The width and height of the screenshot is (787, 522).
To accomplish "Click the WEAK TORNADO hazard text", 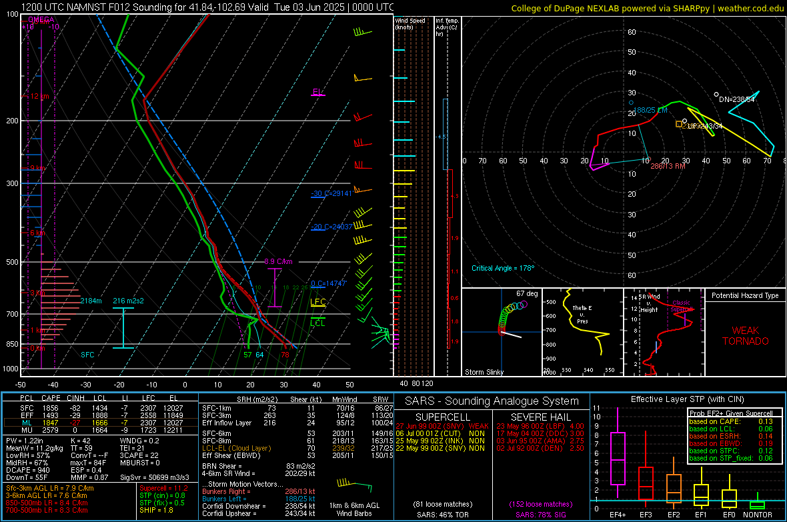I will pos(746,336).
